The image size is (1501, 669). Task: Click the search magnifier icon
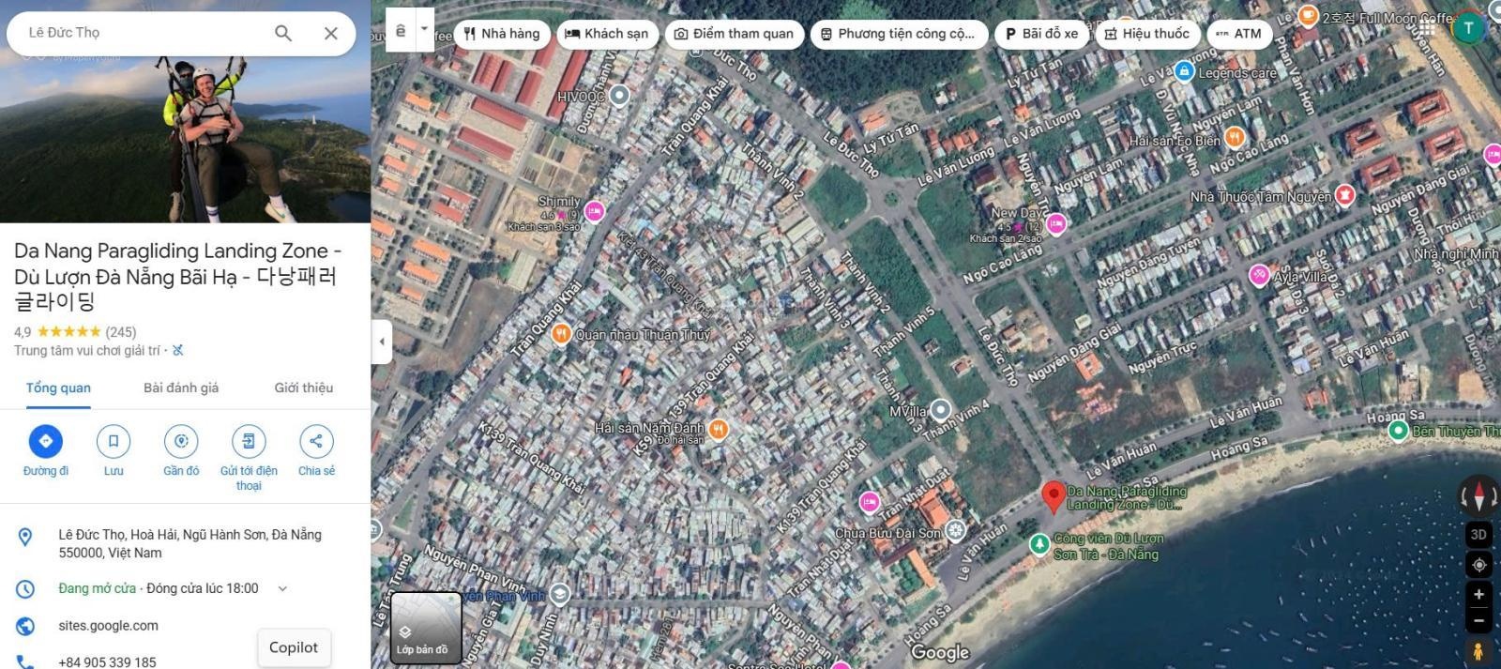pyautogui.click(x=282, y=33)
